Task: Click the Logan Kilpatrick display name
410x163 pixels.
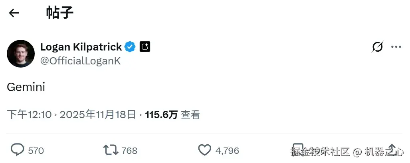Action: click(81, 47)
